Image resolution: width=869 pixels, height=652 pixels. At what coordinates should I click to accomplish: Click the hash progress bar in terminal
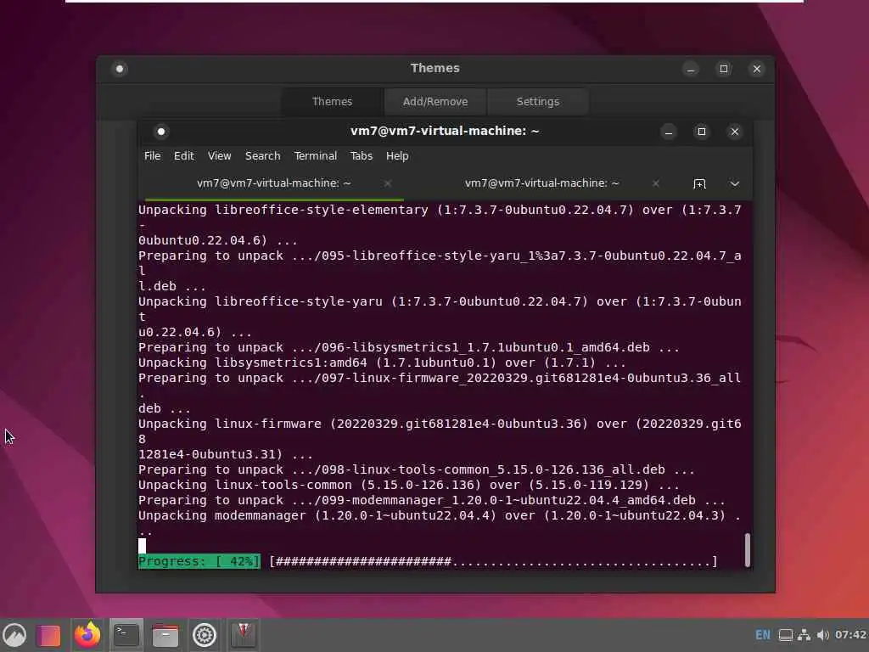tap(493, 562)
